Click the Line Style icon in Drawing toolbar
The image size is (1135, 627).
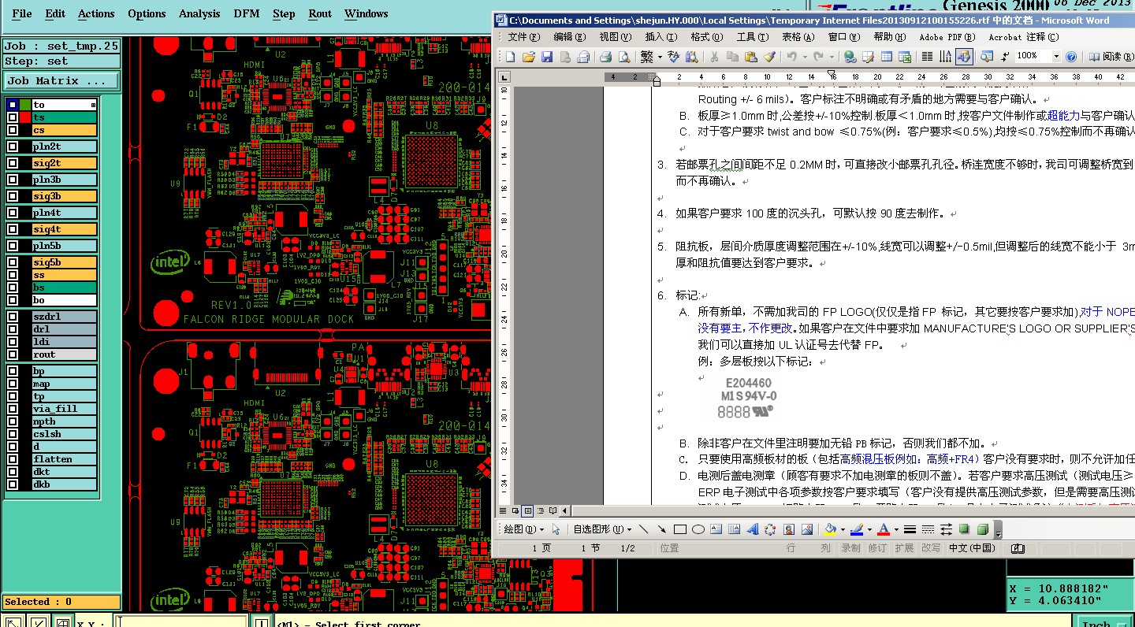[910, 529]
